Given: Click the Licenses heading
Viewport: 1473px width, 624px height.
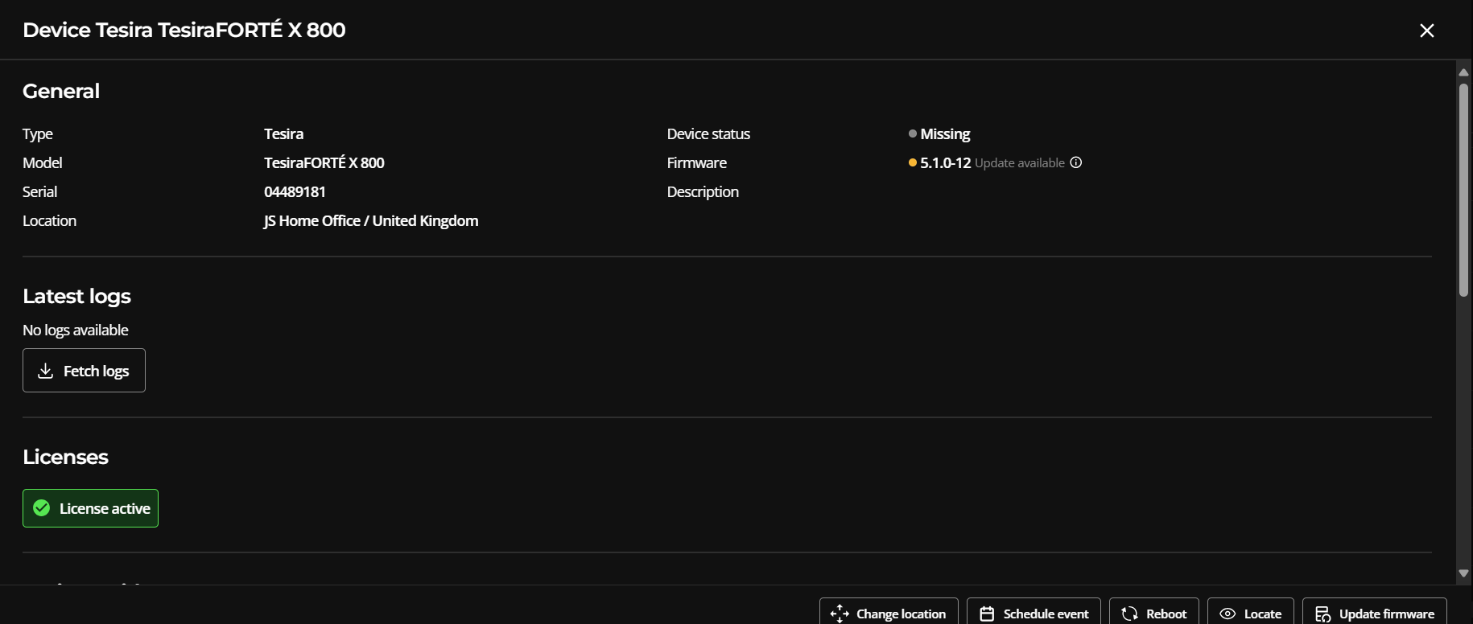Looking at the screenshot, I should [x=65, y=457].
